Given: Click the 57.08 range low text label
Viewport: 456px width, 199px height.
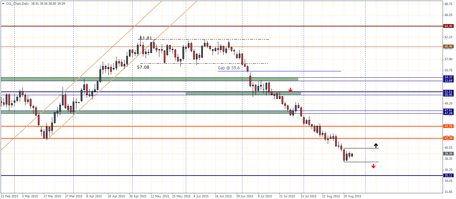Looking at the screenshot, I should [143, 67].
